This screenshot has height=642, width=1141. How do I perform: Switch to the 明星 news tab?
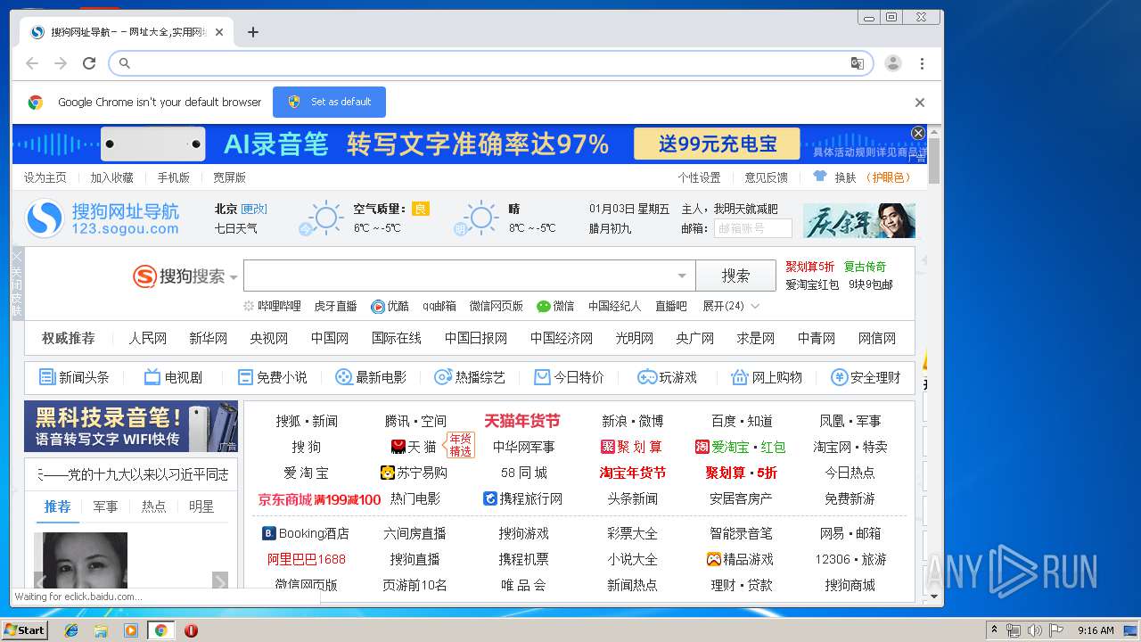[x=201, y=506]
